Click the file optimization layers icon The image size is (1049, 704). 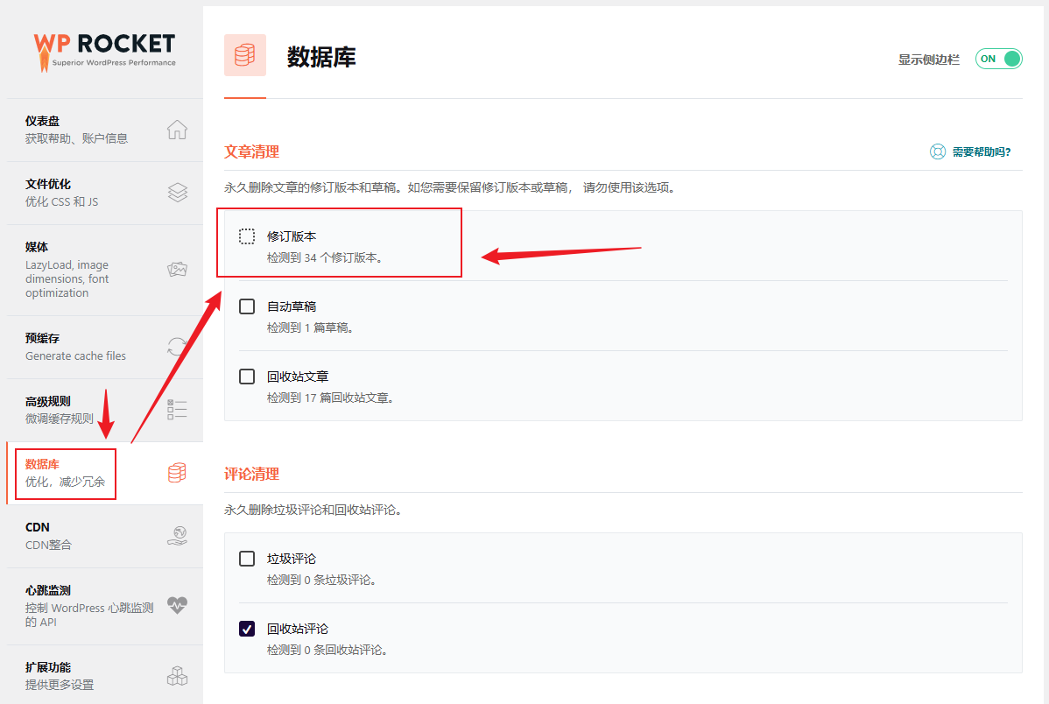pyautogui.click(x=177, y=193)
